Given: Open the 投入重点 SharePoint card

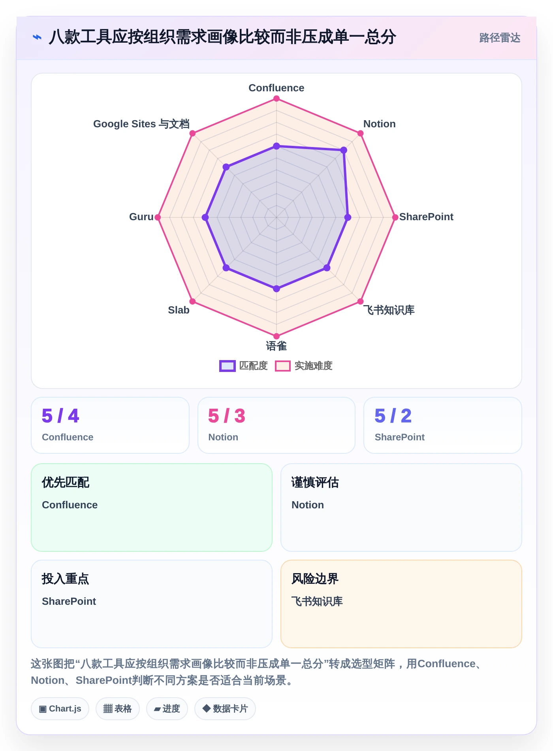Looking at the screenshot, I should (152, 604).
